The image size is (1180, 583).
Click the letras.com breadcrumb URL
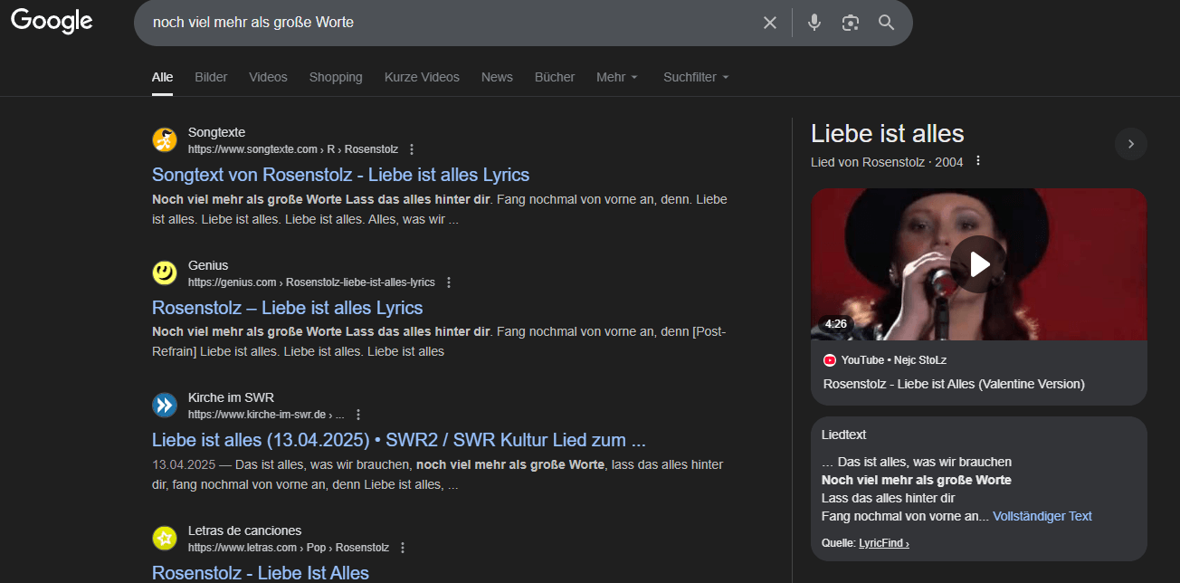[x=288, y=548]
